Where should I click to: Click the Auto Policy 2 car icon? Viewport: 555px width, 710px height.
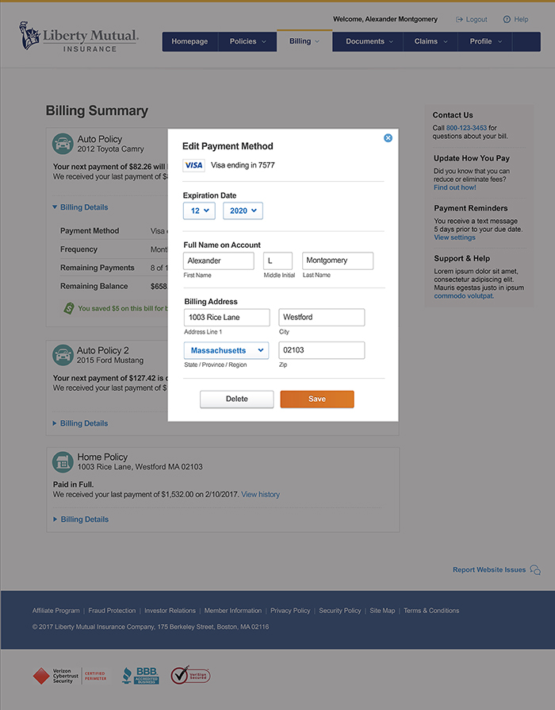coord(63,355)
